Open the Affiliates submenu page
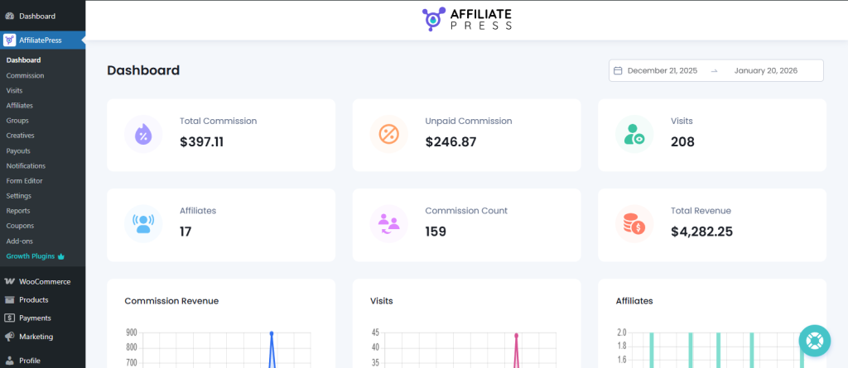848x368 pixels. (20, 105)
